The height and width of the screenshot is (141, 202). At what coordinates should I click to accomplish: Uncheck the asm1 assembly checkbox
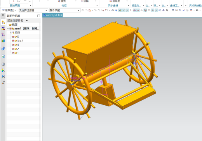coord(10,28)
